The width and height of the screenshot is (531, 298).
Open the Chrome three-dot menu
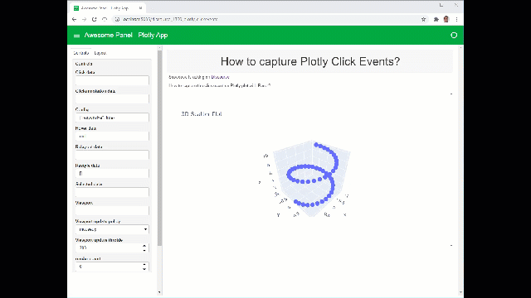point(456,19)
